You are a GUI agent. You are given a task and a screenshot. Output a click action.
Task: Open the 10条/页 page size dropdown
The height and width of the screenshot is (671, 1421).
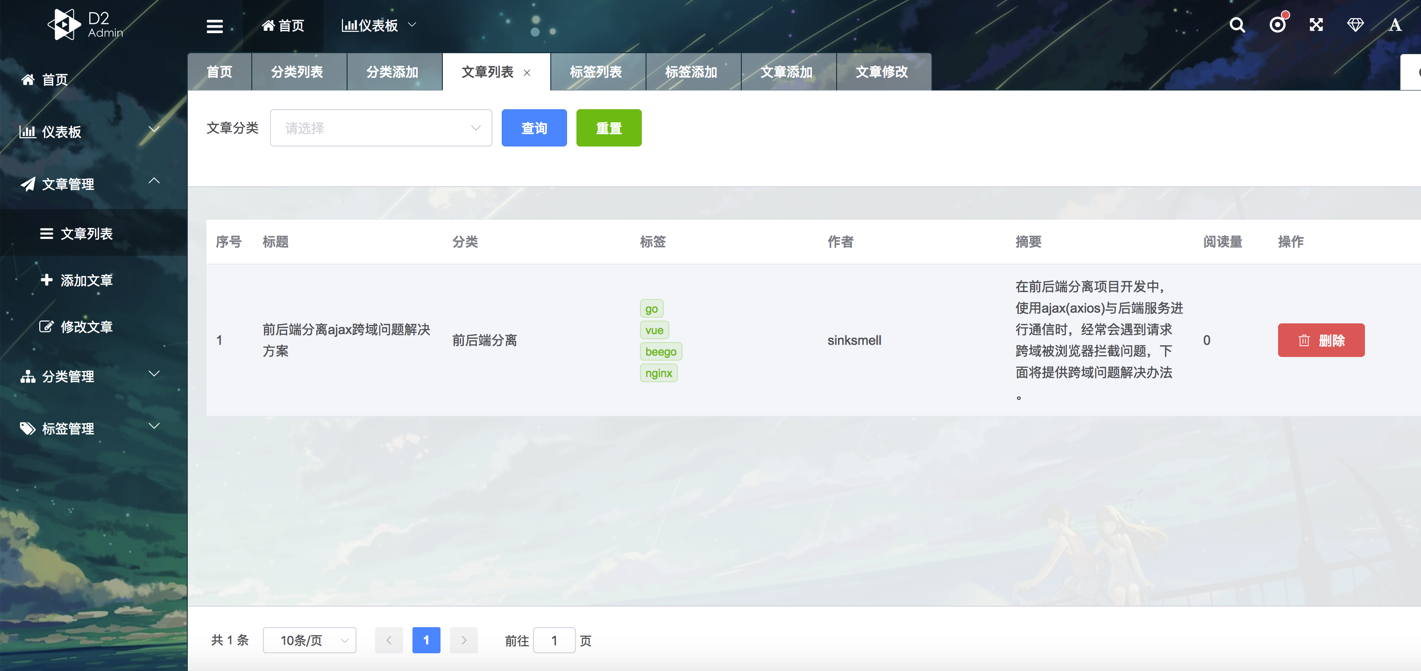[x=309, y=640]
